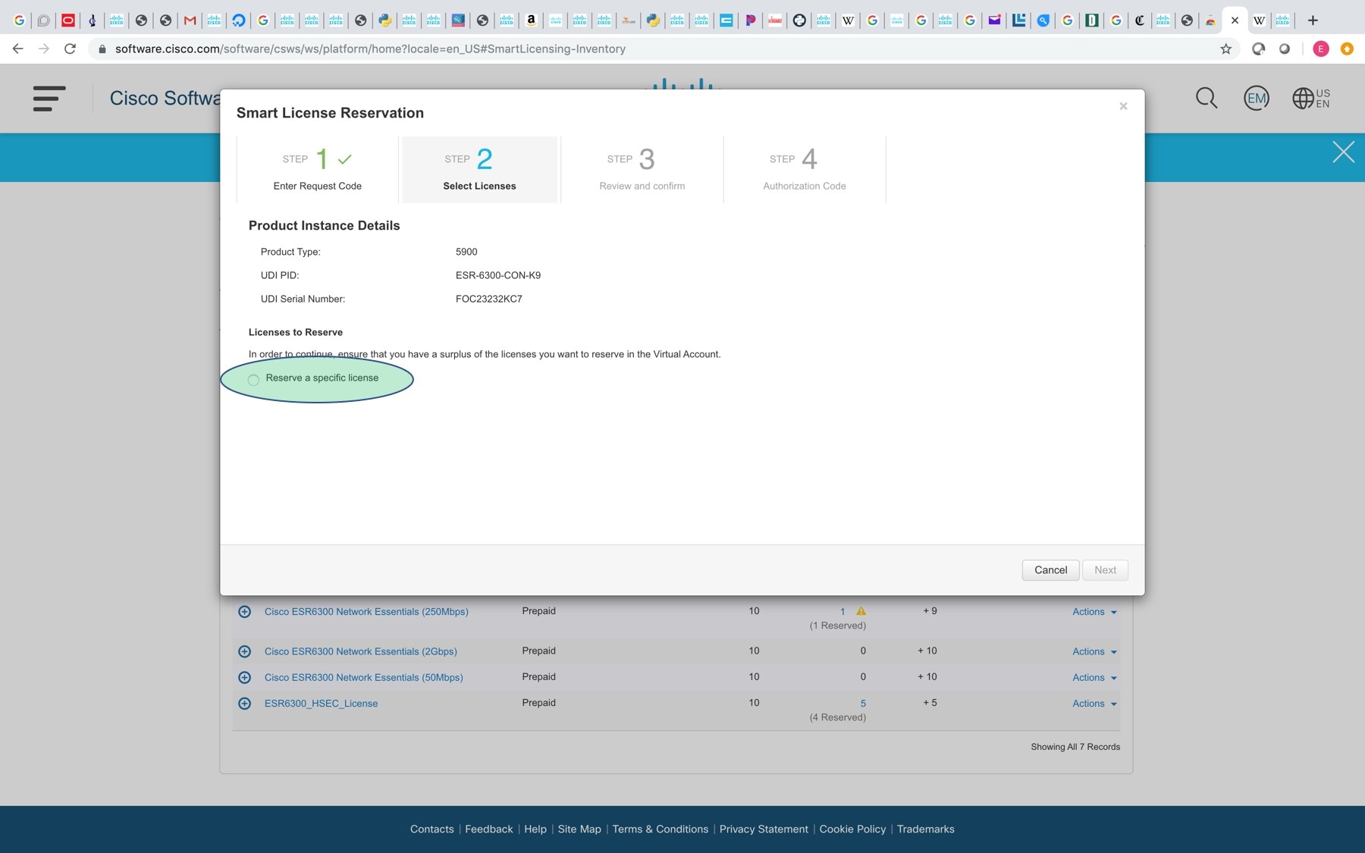
Task: Switch to the Gmail browser tab
Action: [190, 20]
